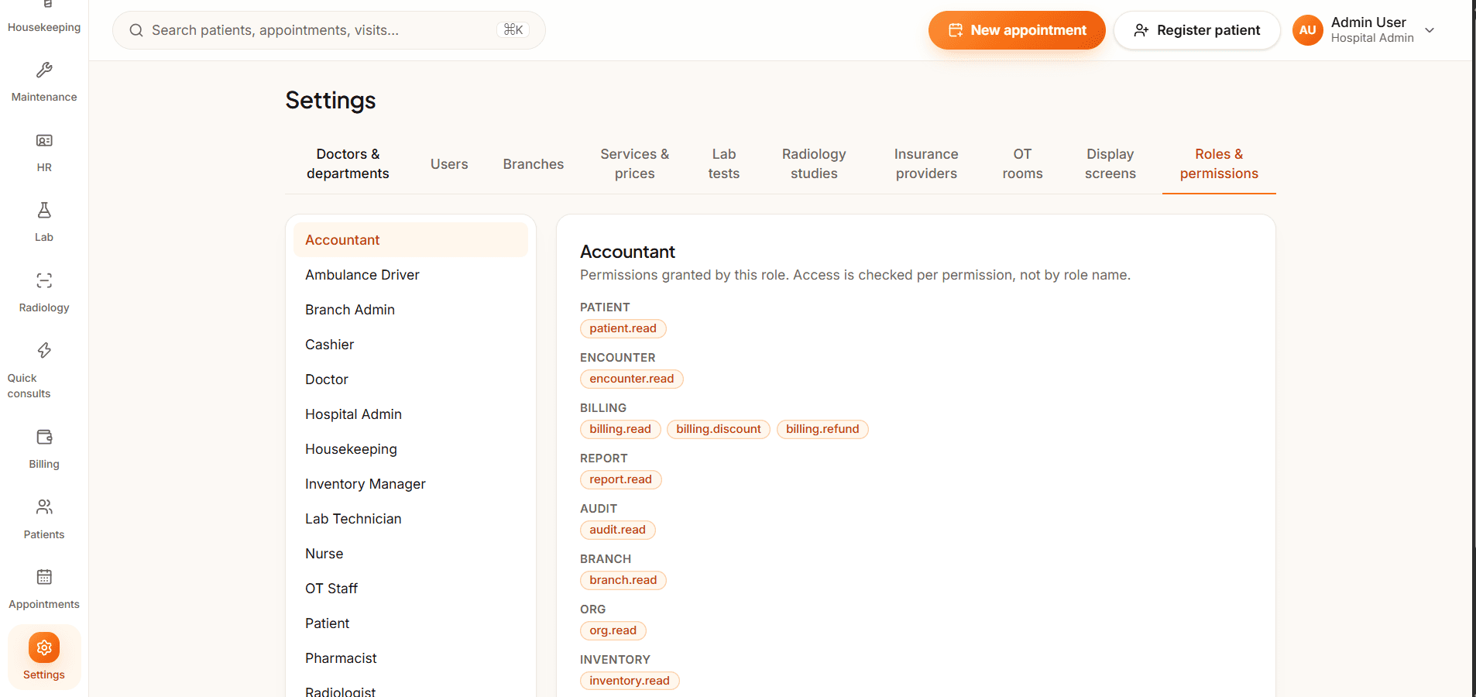Click the patient.read permission chip
The width and height of the screenshot is (1476, 697).
[623, 328]
